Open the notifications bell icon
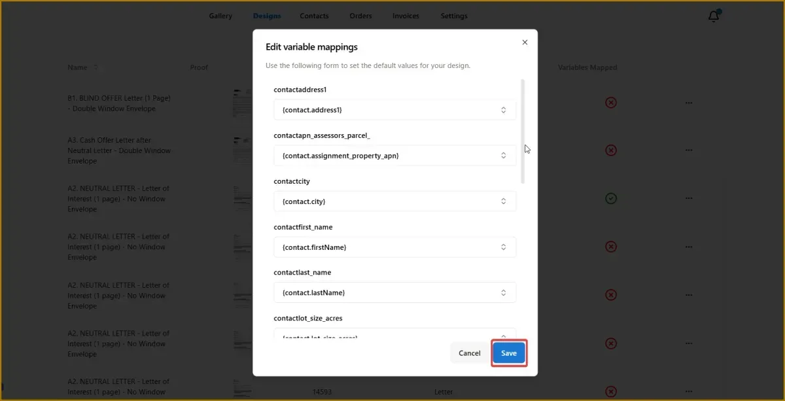The image size is (785, 401). [714, 16]
